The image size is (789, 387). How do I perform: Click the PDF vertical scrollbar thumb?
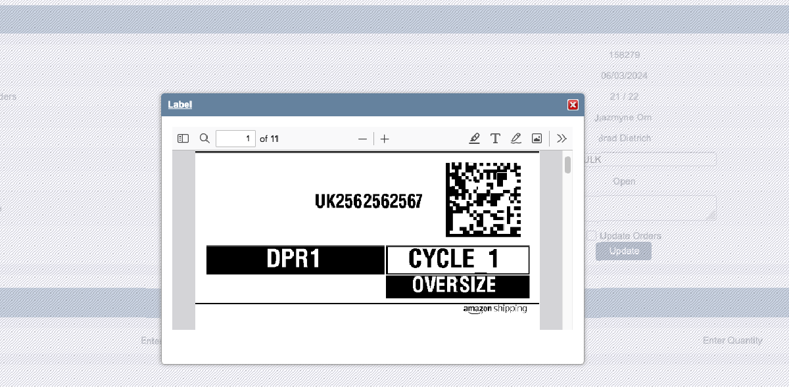click(567, 164)
